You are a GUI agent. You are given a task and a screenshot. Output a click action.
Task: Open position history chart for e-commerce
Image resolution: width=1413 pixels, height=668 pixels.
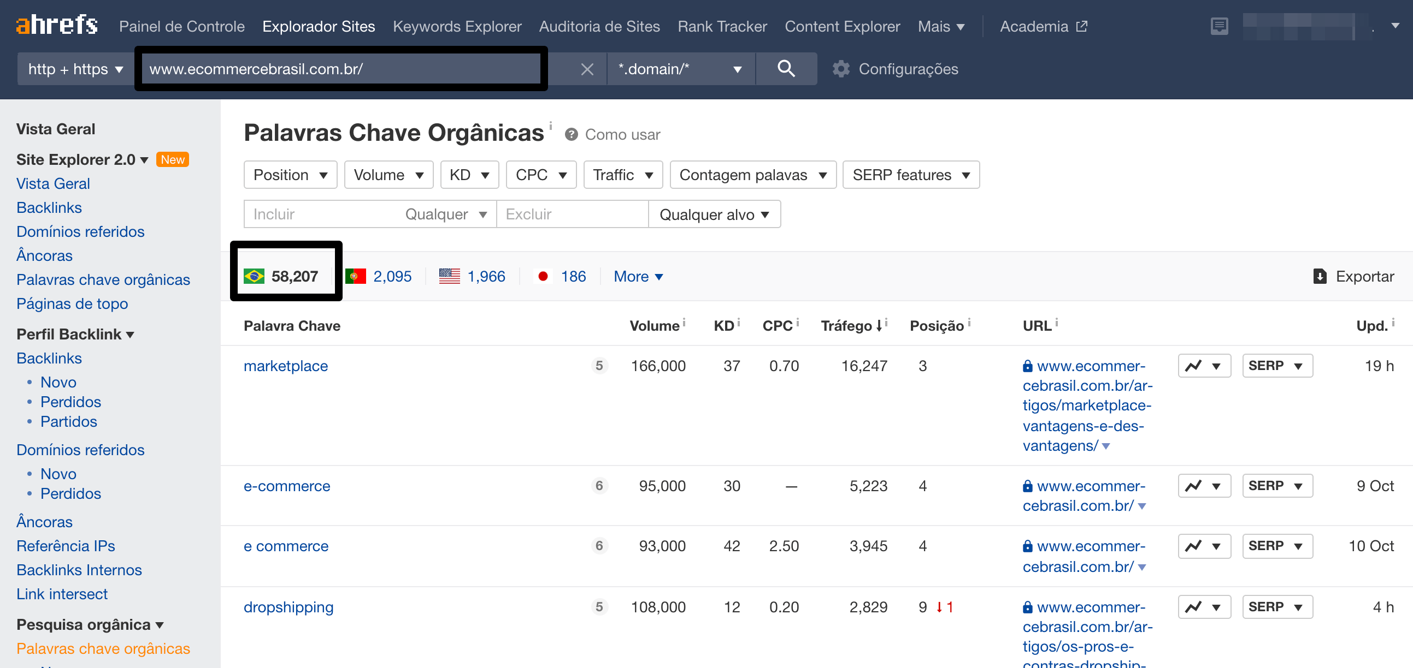tap(1204, 486)
